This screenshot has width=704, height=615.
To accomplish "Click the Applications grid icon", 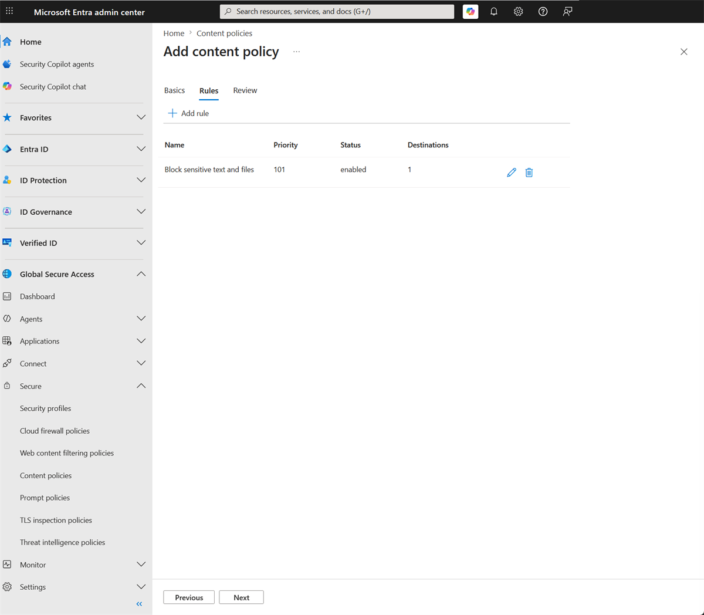I will point(7,341).
